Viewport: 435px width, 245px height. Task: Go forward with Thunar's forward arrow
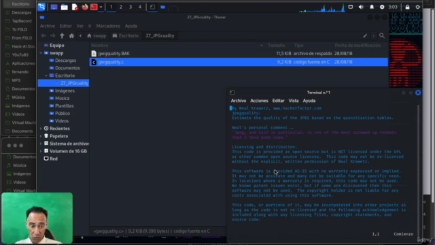pos(53,35)
